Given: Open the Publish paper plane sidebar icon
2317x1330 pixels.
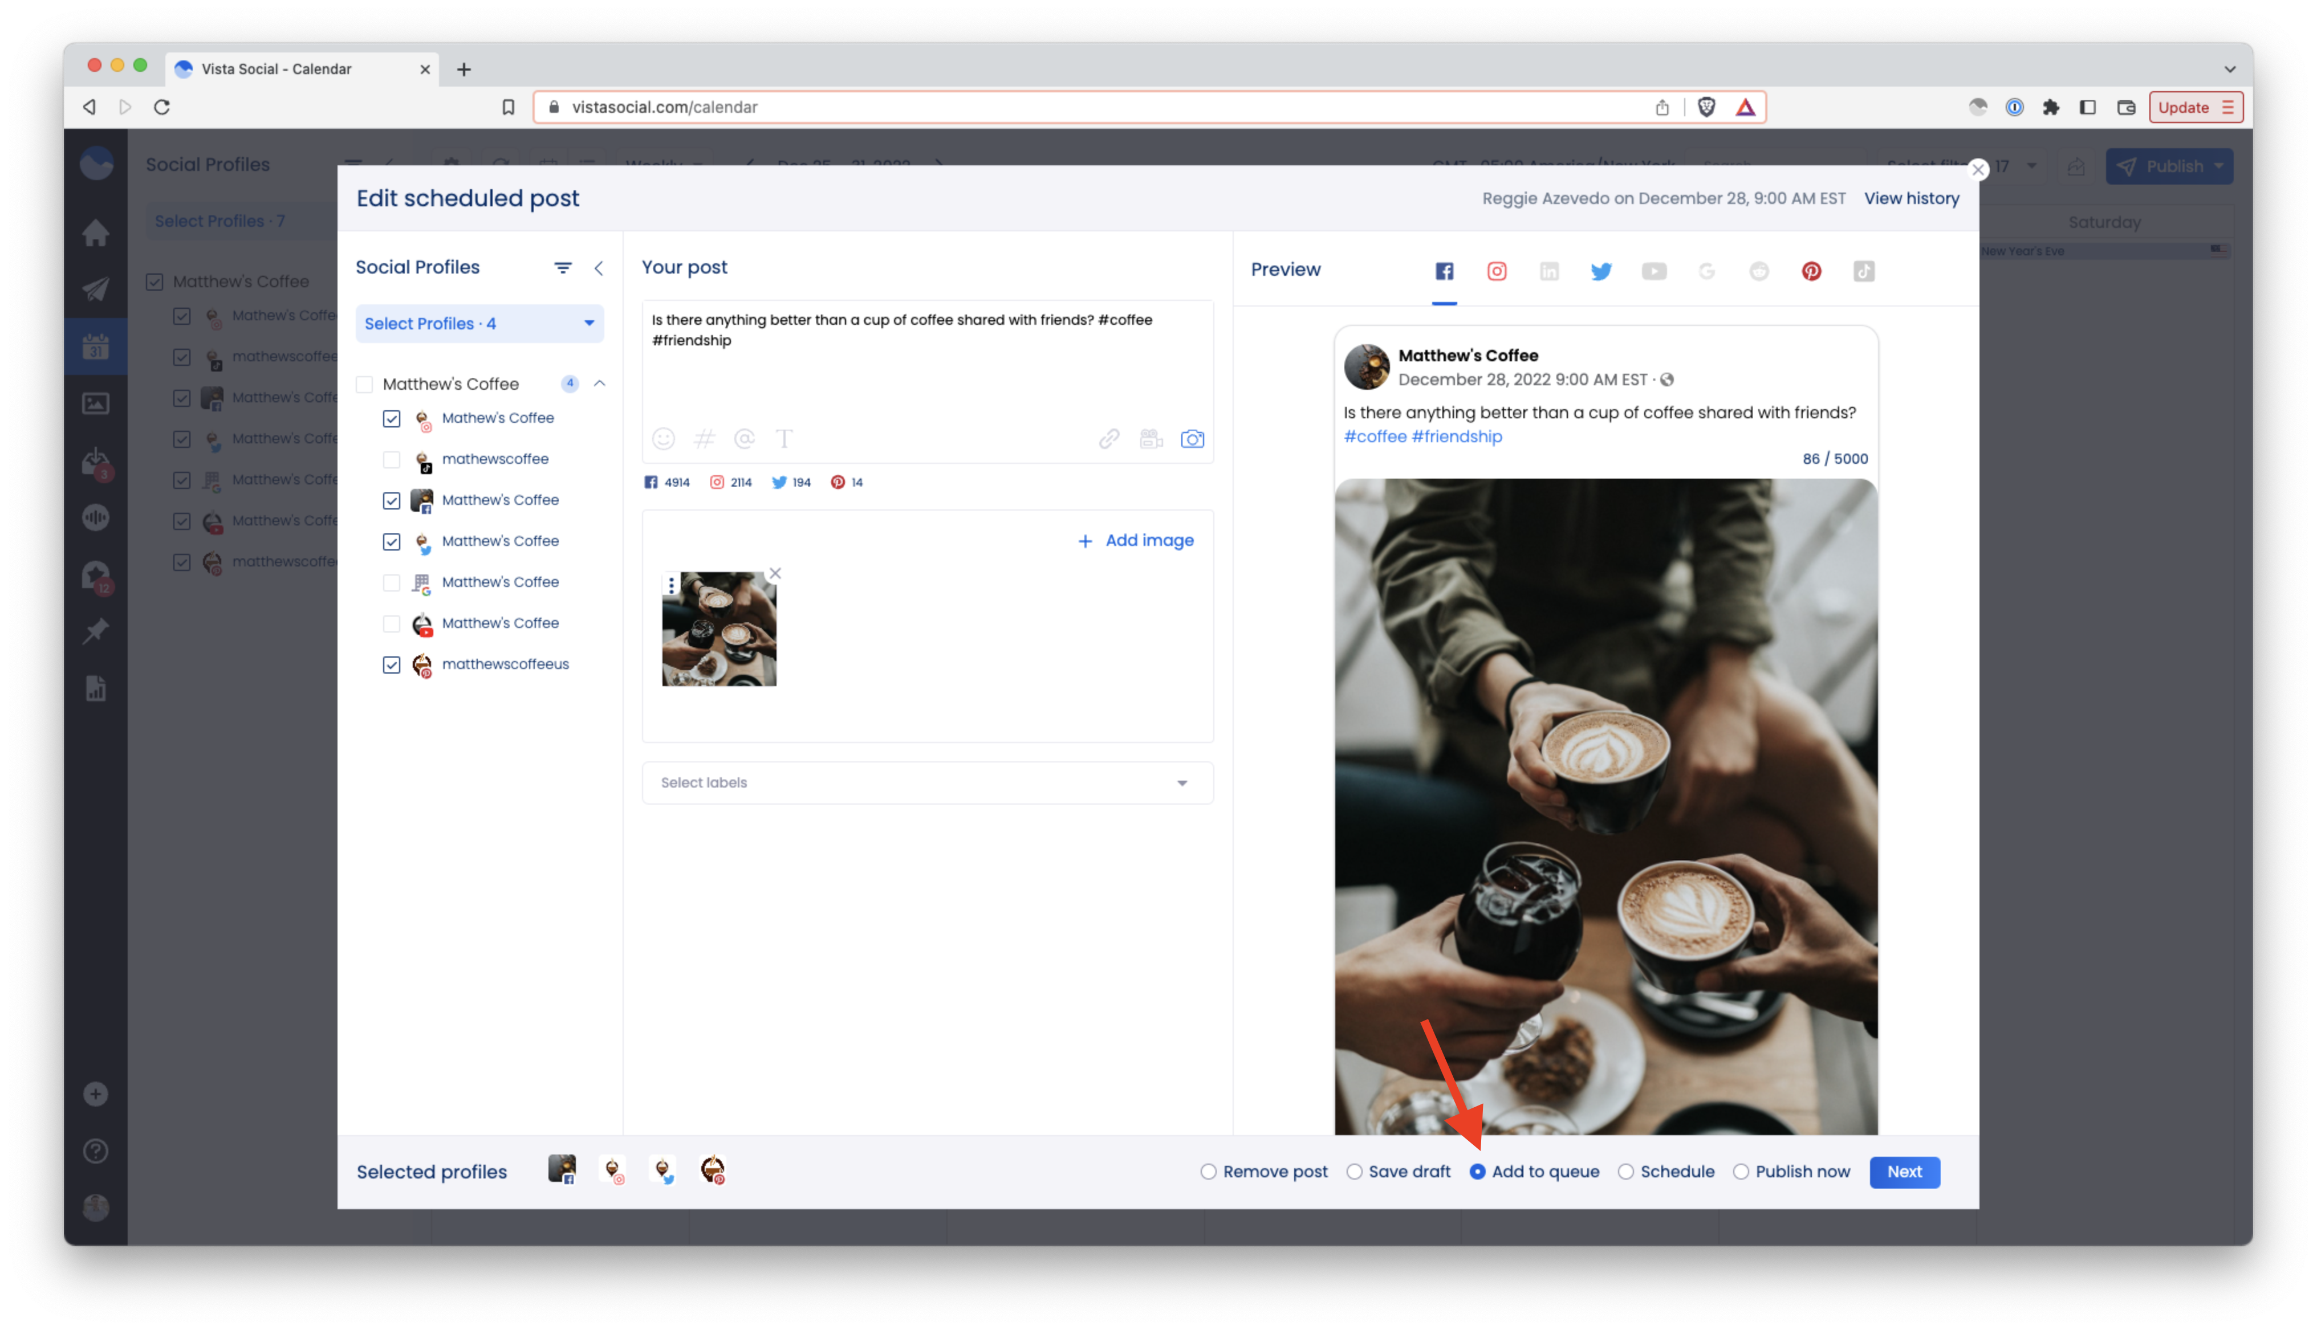Looking at the screenshot, I should [x=96, y=289].
